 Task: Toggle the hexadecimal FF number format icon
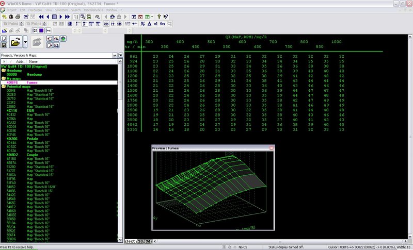113,24
